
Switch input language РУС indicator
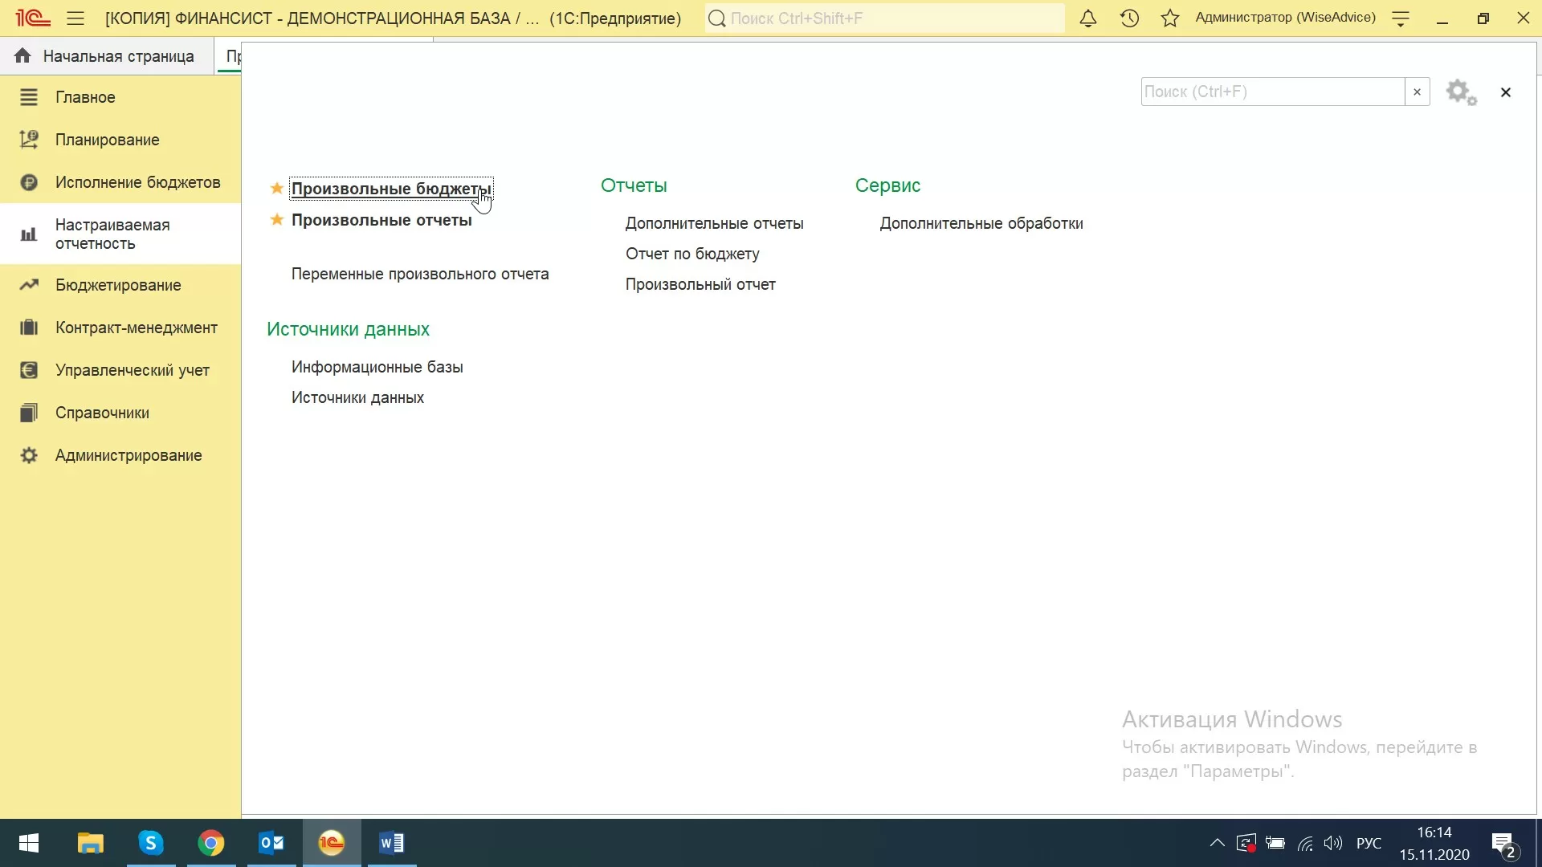(x=1369, y=843)
